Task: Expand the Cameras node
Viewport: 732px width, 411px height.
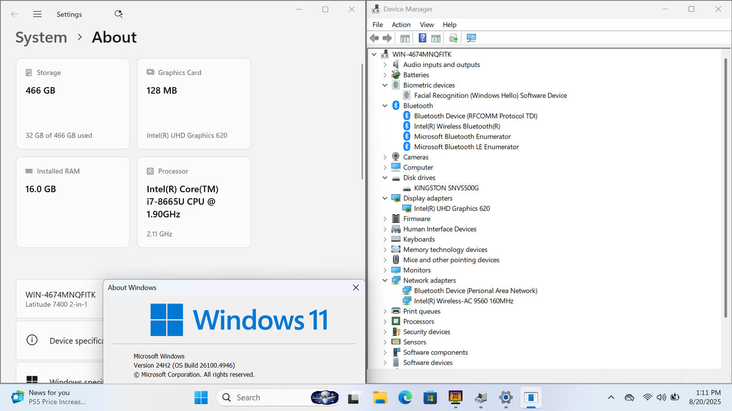Action: click(385, 157)
